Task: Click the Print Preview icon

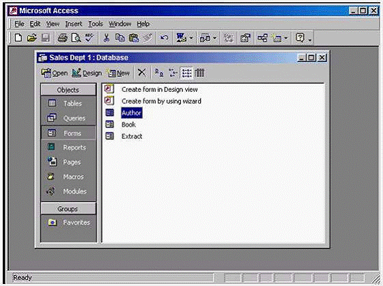Action: [x=76, y=38]
